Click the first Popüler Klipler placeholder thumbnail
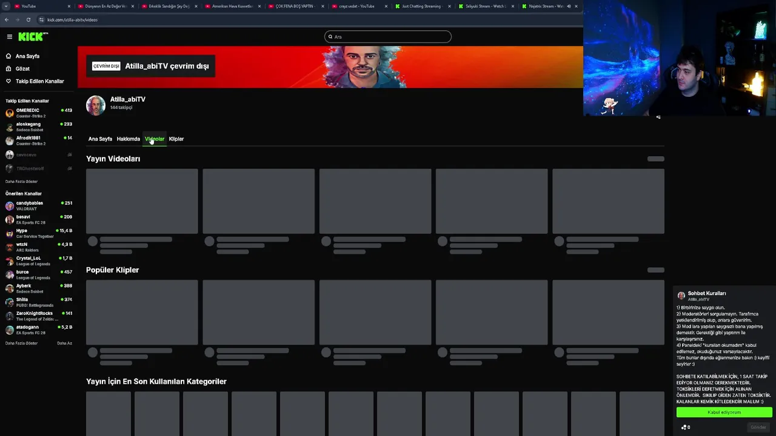Image resolution: width=776 pixels, height=436 pixels. click(x=142, y=312)
